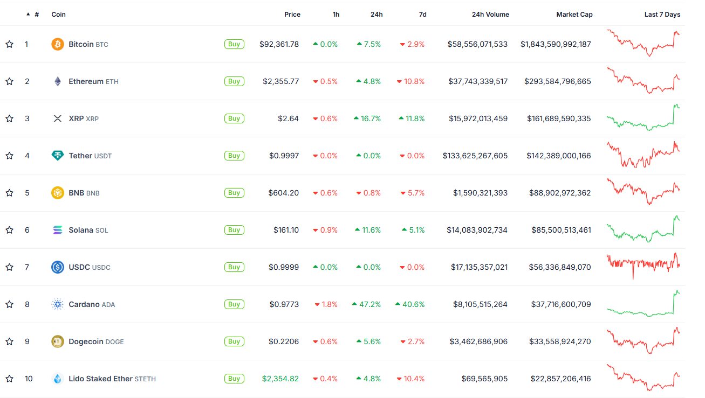Star Ethereum as a favorite
705x398 pixels.
(9, 81)
